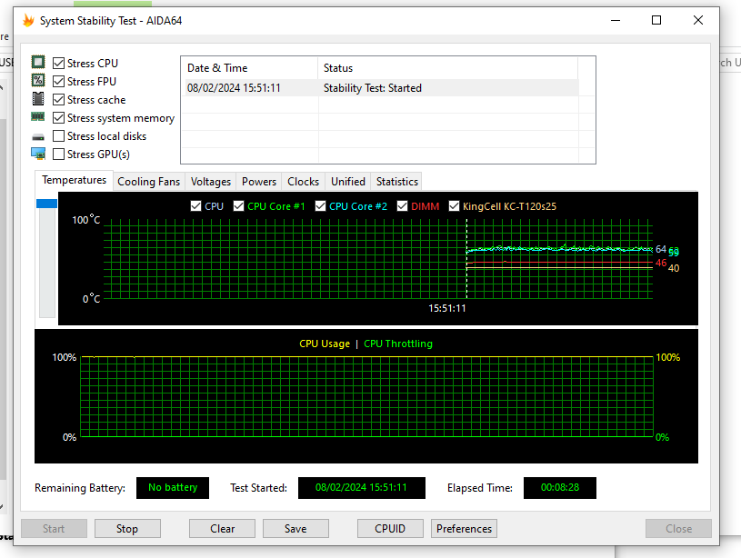The image size is (741, 558).
Task: Hide the CPU temperature graph line
Action: 195,206
